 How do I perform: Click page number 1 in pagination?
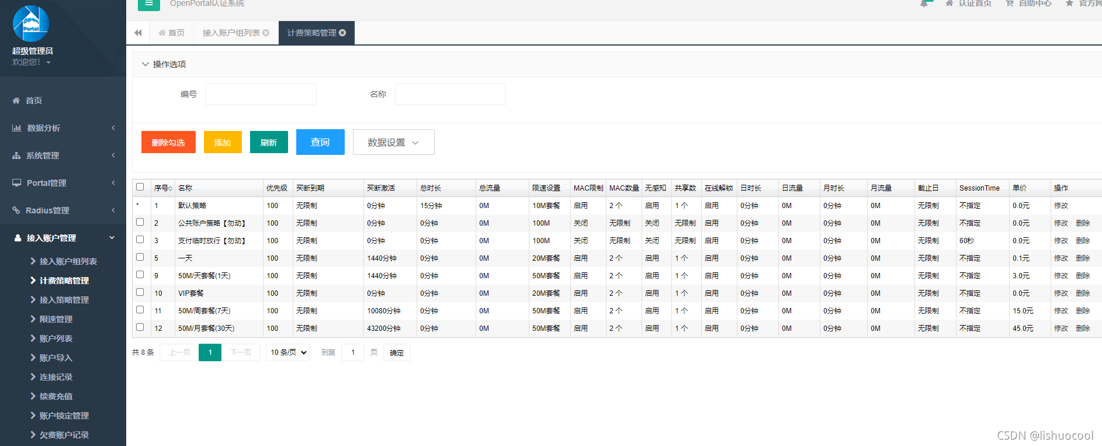point(210,352)
